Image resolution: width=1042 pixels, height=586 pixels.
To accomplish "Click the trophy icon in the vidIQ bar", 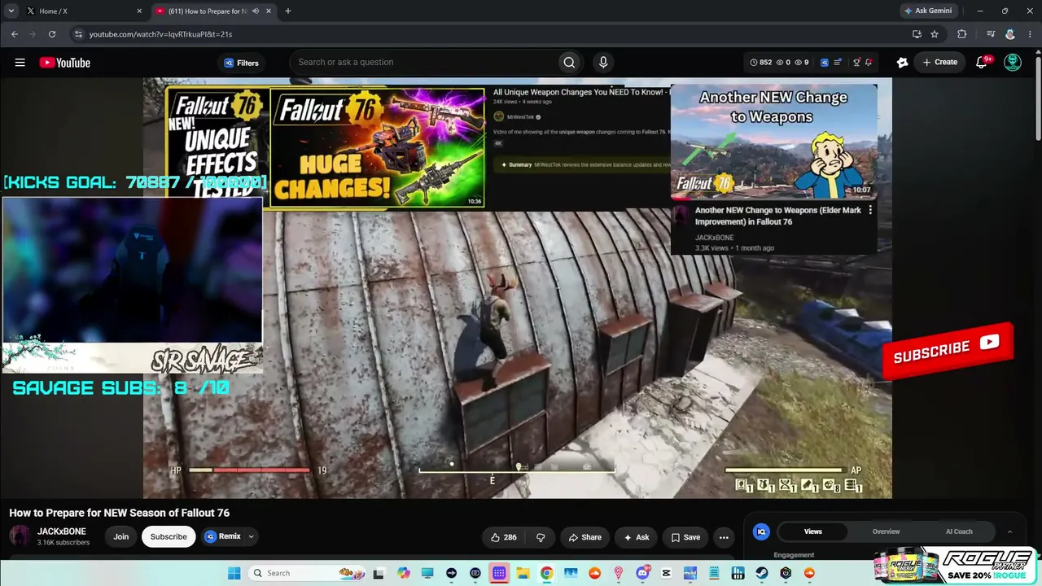I will point(856,63).
